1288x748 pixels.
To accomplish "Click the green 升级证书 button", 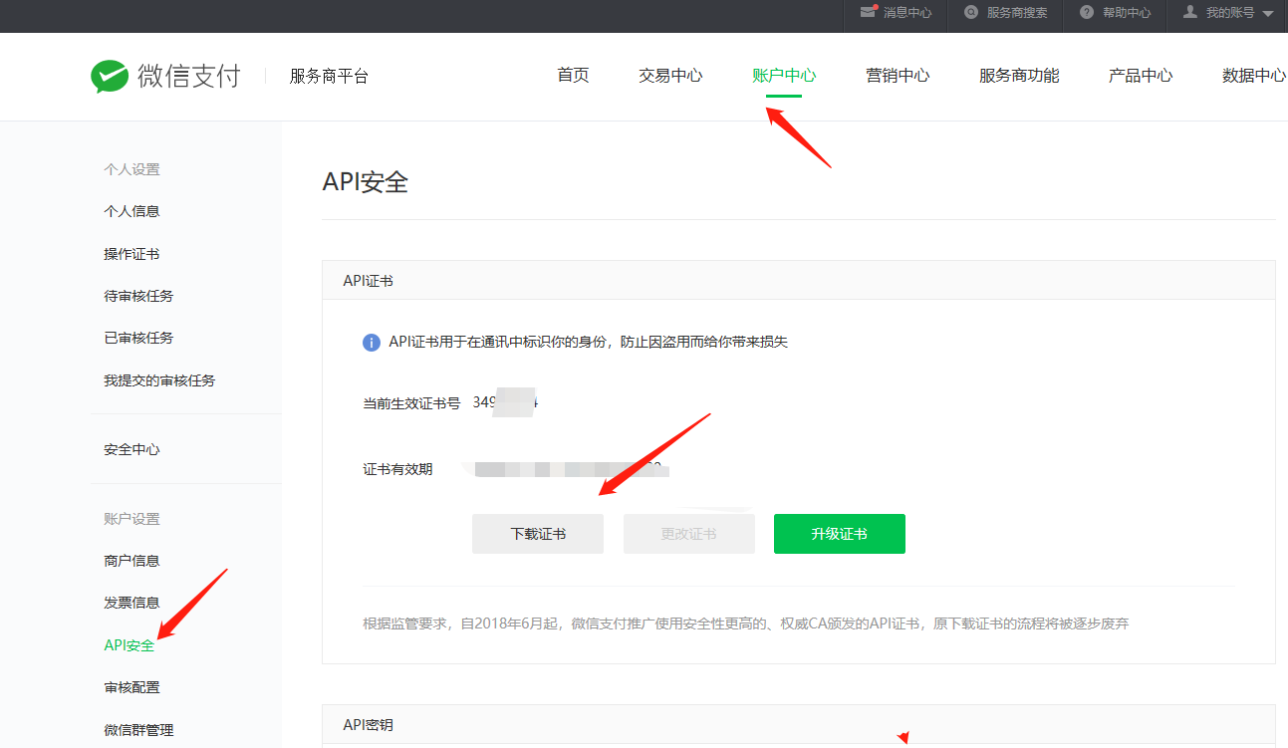I will (x=839, y=534).
